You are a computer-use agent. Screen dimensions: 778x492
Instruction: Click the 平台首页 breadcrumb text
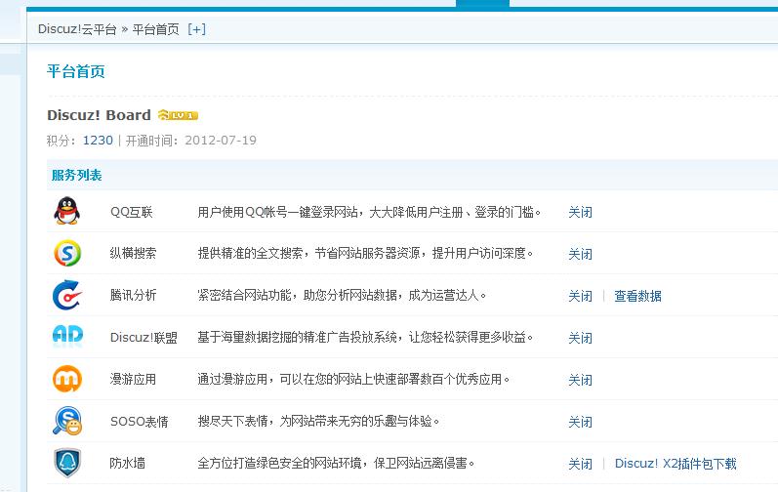pos(156,29)
